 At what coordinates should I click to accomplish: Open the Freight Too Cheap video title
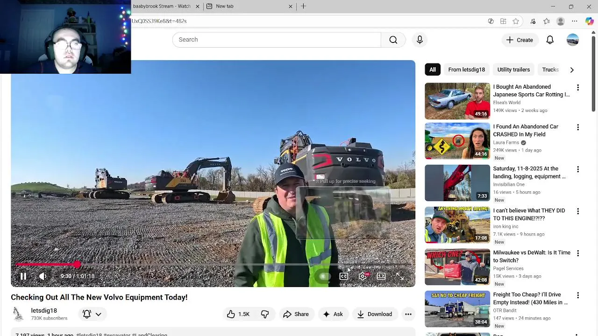(530, 299)
